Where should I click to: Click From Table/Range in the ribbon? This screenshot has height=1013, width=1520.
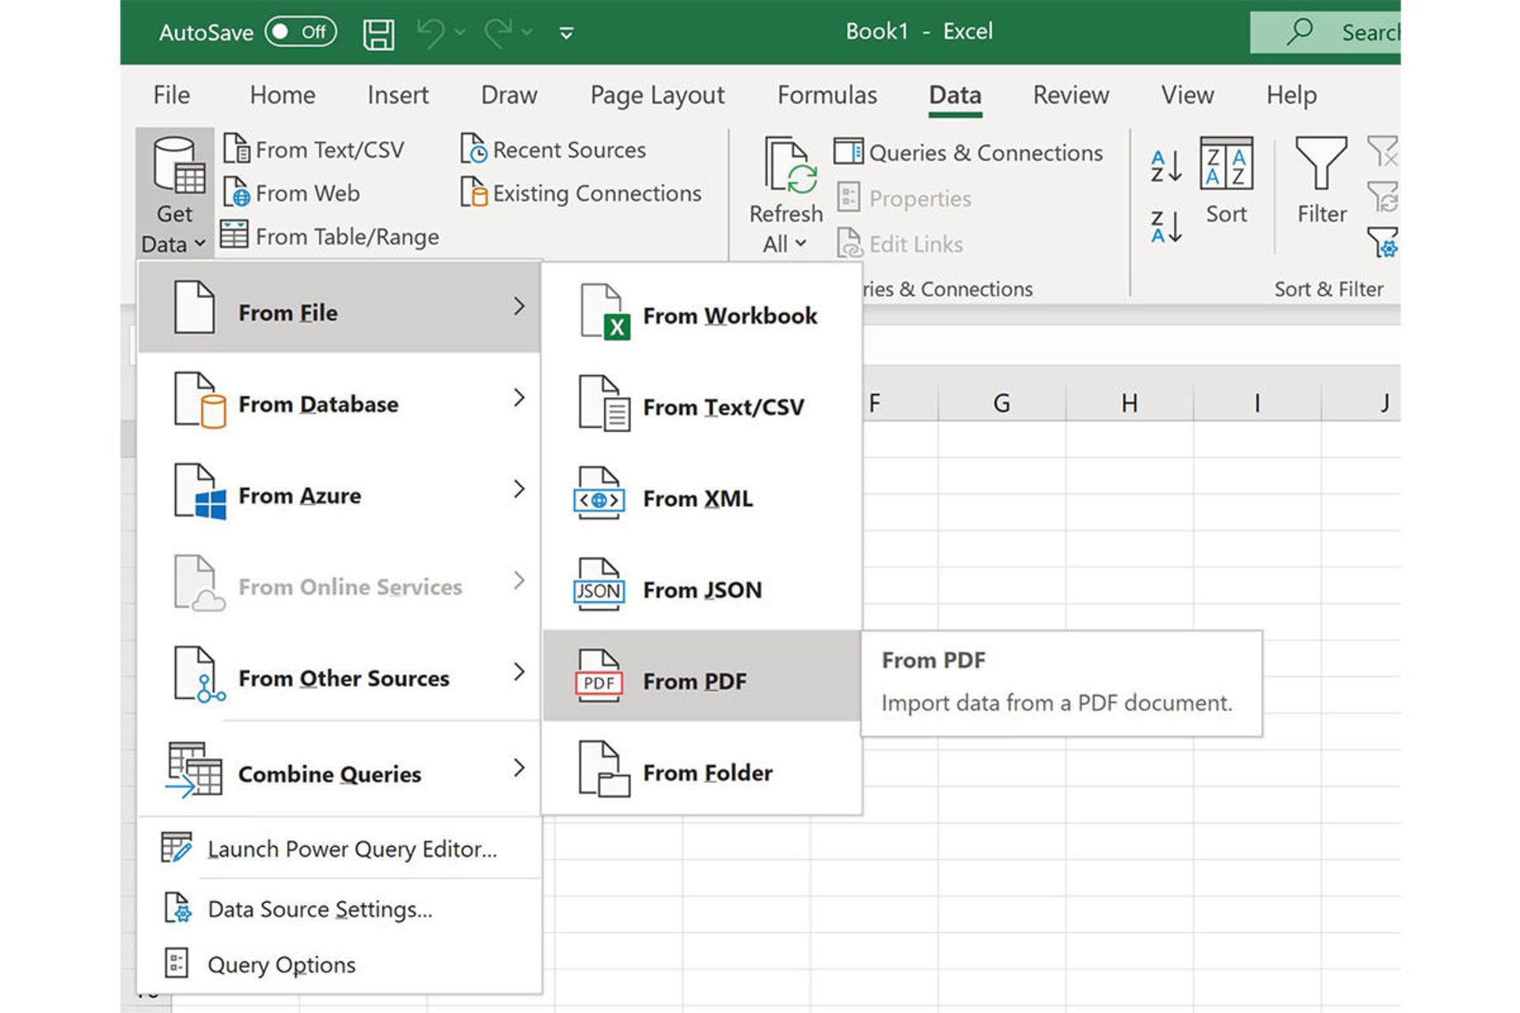click(330, 236)
